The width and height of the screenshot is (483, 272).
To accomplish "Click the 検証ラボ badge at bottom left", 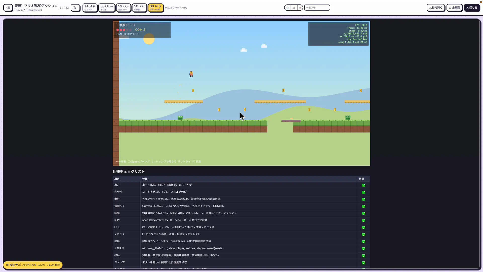I will click(33, 265).
